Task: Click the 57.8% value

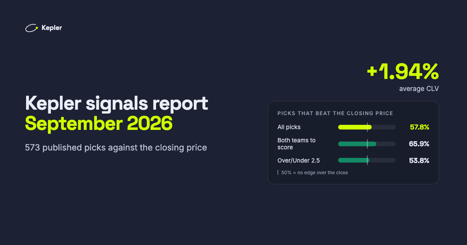Action: pyautogui.click(x=420, y=127)
